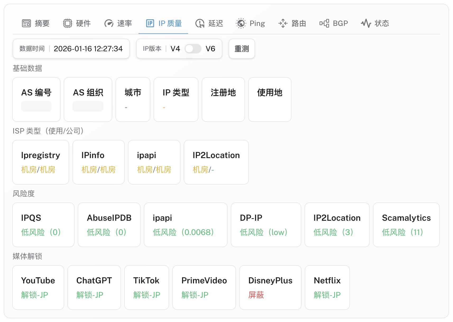Click the latency (延迟) clock icon
The width and height of the screenshot is (453, 322).
pyautogui.click(x=200, y=24)
